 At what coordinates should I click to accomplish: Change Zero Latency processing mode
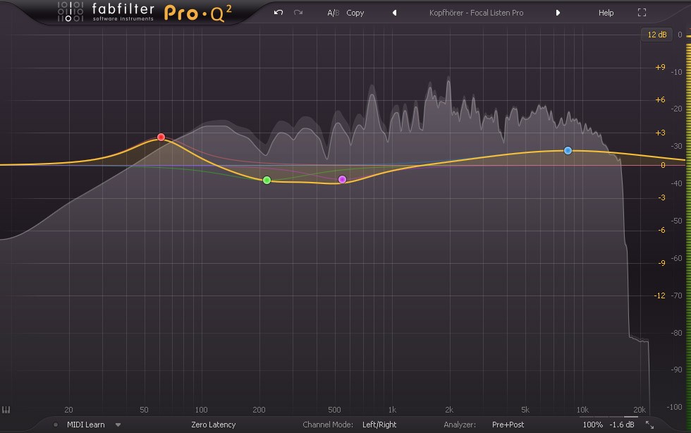(x=213, y=425)
